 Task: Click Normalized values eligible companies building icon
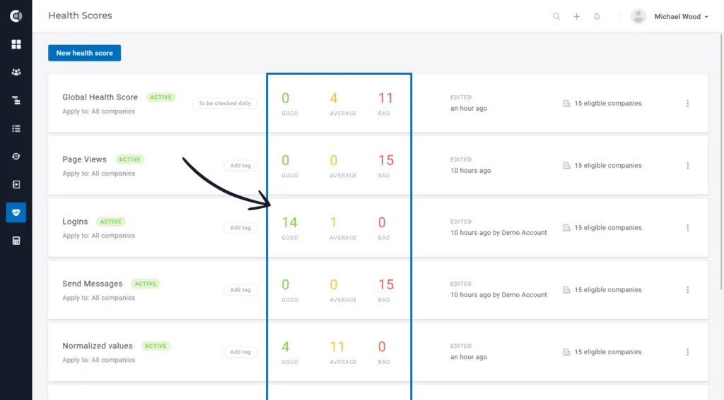566,352
